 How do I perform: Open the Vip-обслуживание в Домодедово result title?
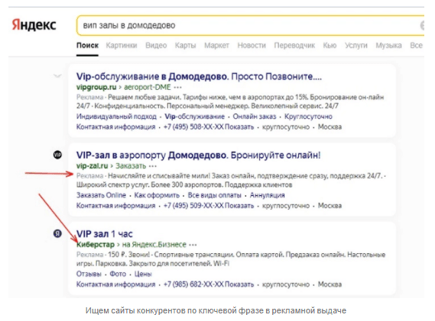click(199, 76)
